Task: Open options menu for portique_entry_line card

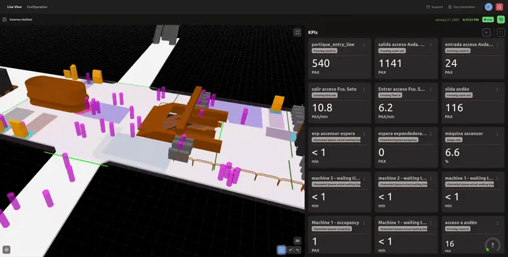Action: (364, 45)
